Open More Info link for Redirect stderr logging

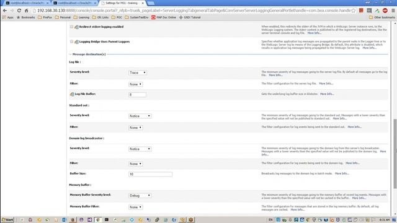click(314, 33)
